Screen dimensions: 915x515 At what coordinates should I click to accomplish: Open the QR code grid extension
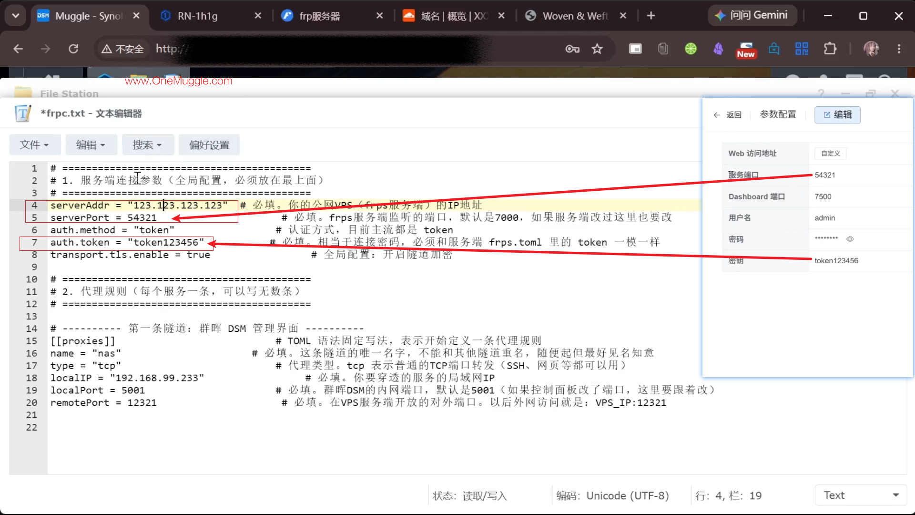[x=802, y=49]
